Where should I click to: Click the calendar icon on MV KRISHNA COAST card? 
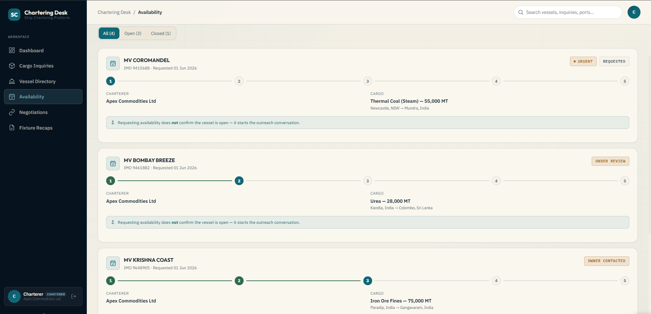tap(113, 263)
